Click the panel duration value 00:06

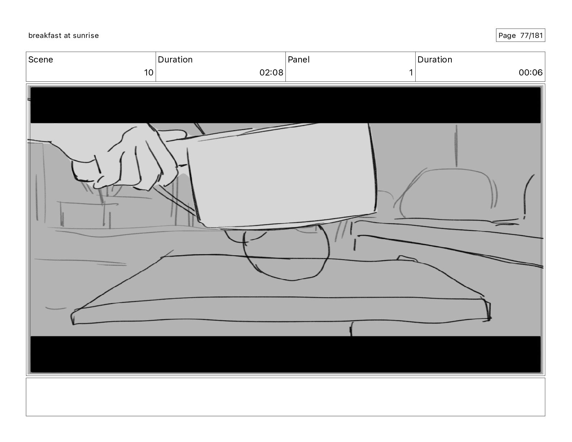click(x=530, y=73)
